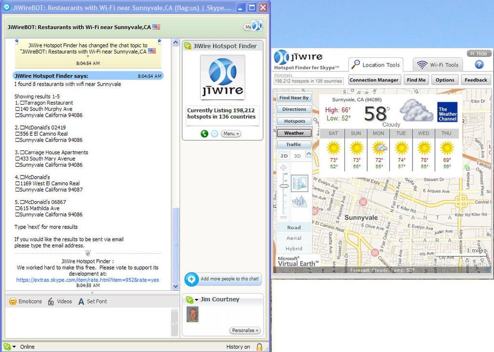Viewport: 494px width, 352px height.
Task: Click the message text input box
Action: pos(88,323)
